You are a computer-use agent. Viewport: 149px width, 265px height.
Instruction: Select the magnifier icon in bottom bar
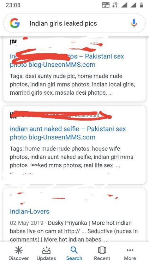pyautogui.click(x=74, y=250)
